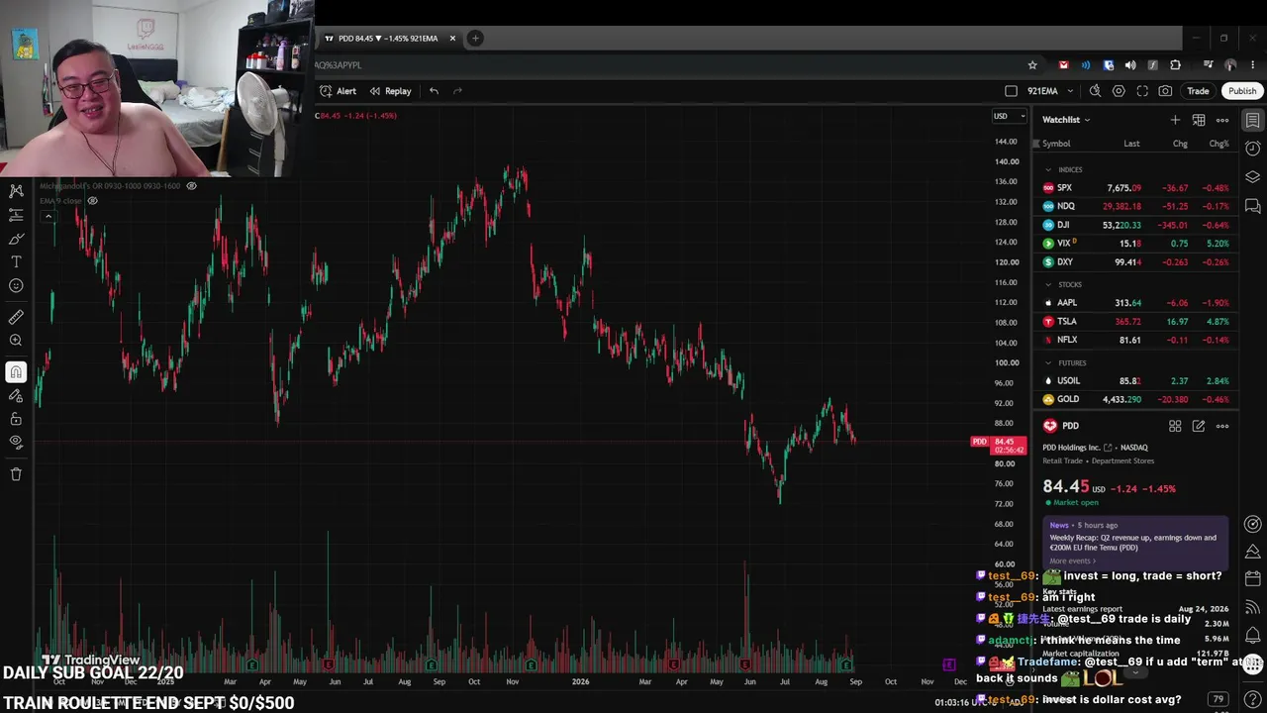This screenshot has width=1267, height=713.
Task: Take a chart snapshot with camera
Action: pos(1165,91)
